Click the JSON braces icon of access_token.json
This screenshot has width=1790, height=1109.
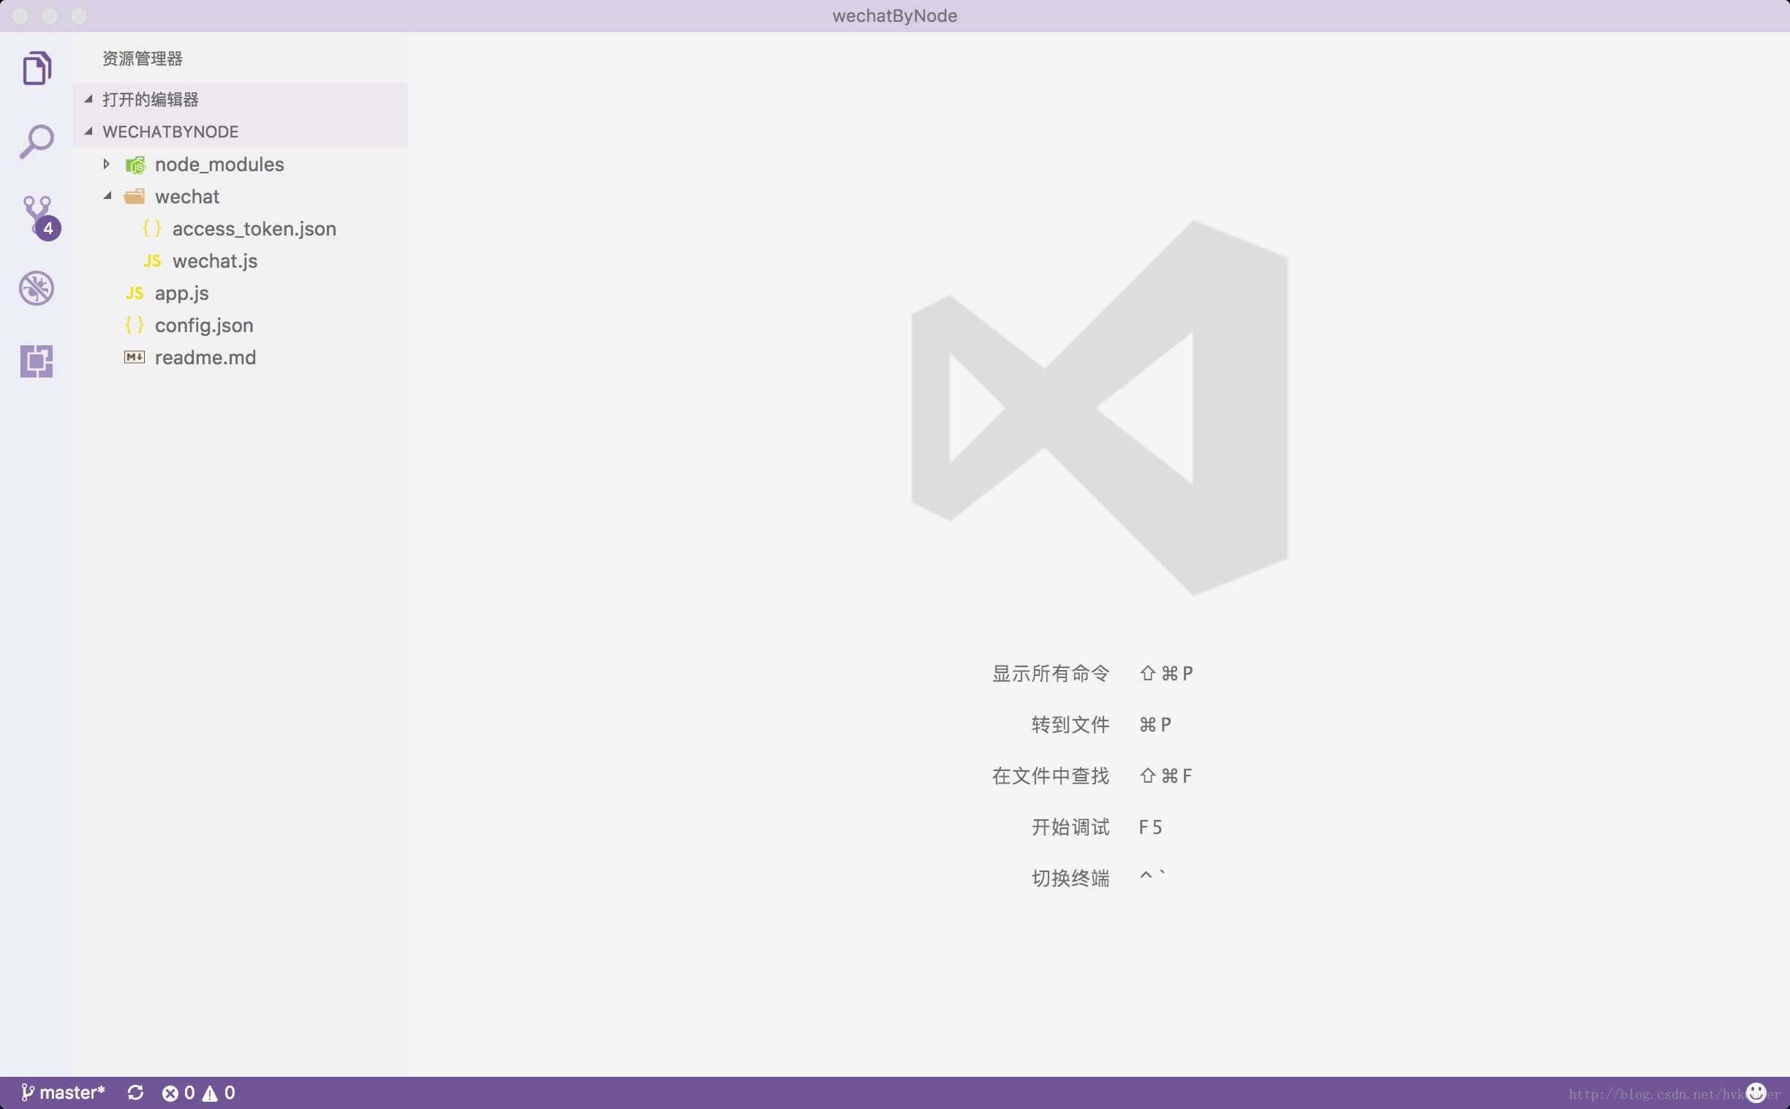152,228
